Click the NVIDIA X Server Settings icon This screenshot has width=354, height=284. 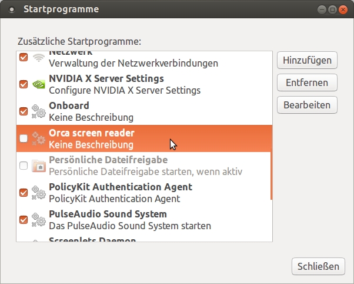click(x=38, y=84)
